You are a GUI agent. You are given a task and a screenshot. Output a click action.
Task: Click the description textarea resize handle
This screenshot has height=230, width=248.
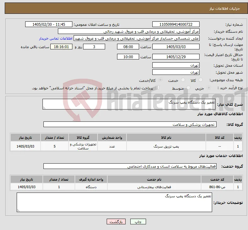click(44, 108)
